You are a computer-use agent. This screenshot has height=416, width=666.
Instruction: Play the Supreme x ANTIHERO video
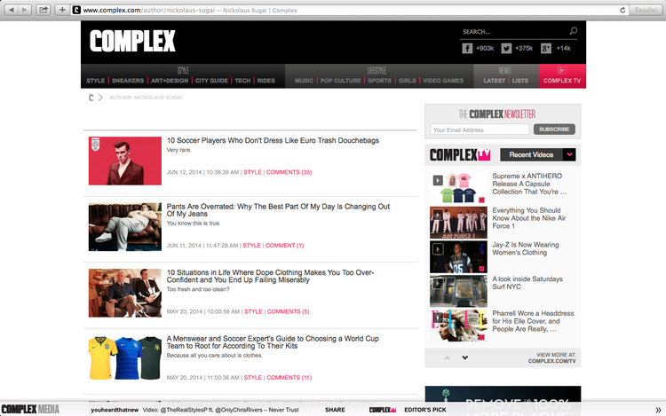pos(458,188)
